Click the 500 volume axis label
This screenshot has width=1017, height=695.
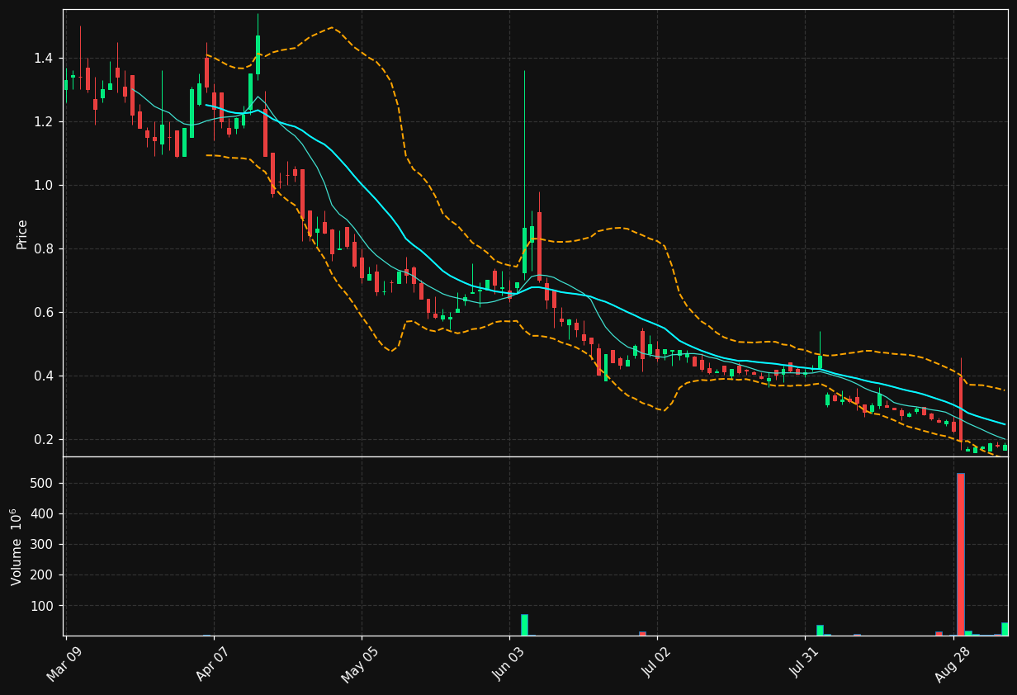click(x=42, y=483)
